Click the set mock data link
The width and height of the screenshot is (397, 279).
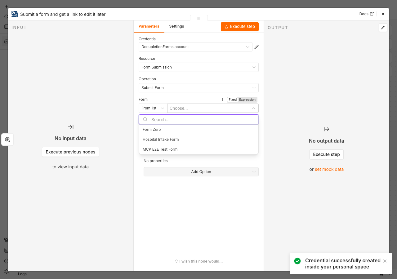point(329,169)
